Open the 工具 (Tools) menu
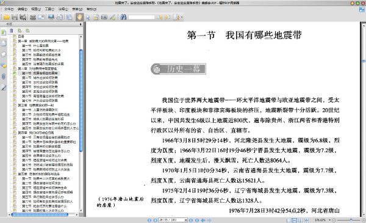 [49, 9]
